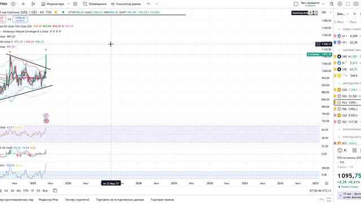Set range to 5Л
The image size is (361, 203).
[38, 191]
